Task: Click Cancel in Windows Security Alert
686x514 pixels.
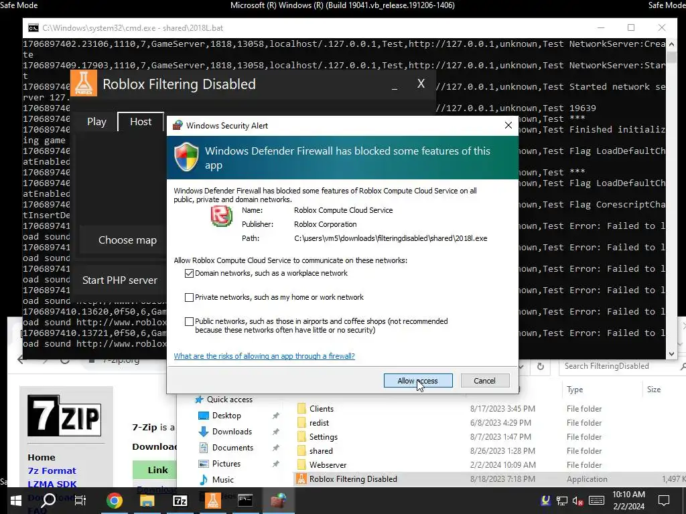Action: (485, 381)
